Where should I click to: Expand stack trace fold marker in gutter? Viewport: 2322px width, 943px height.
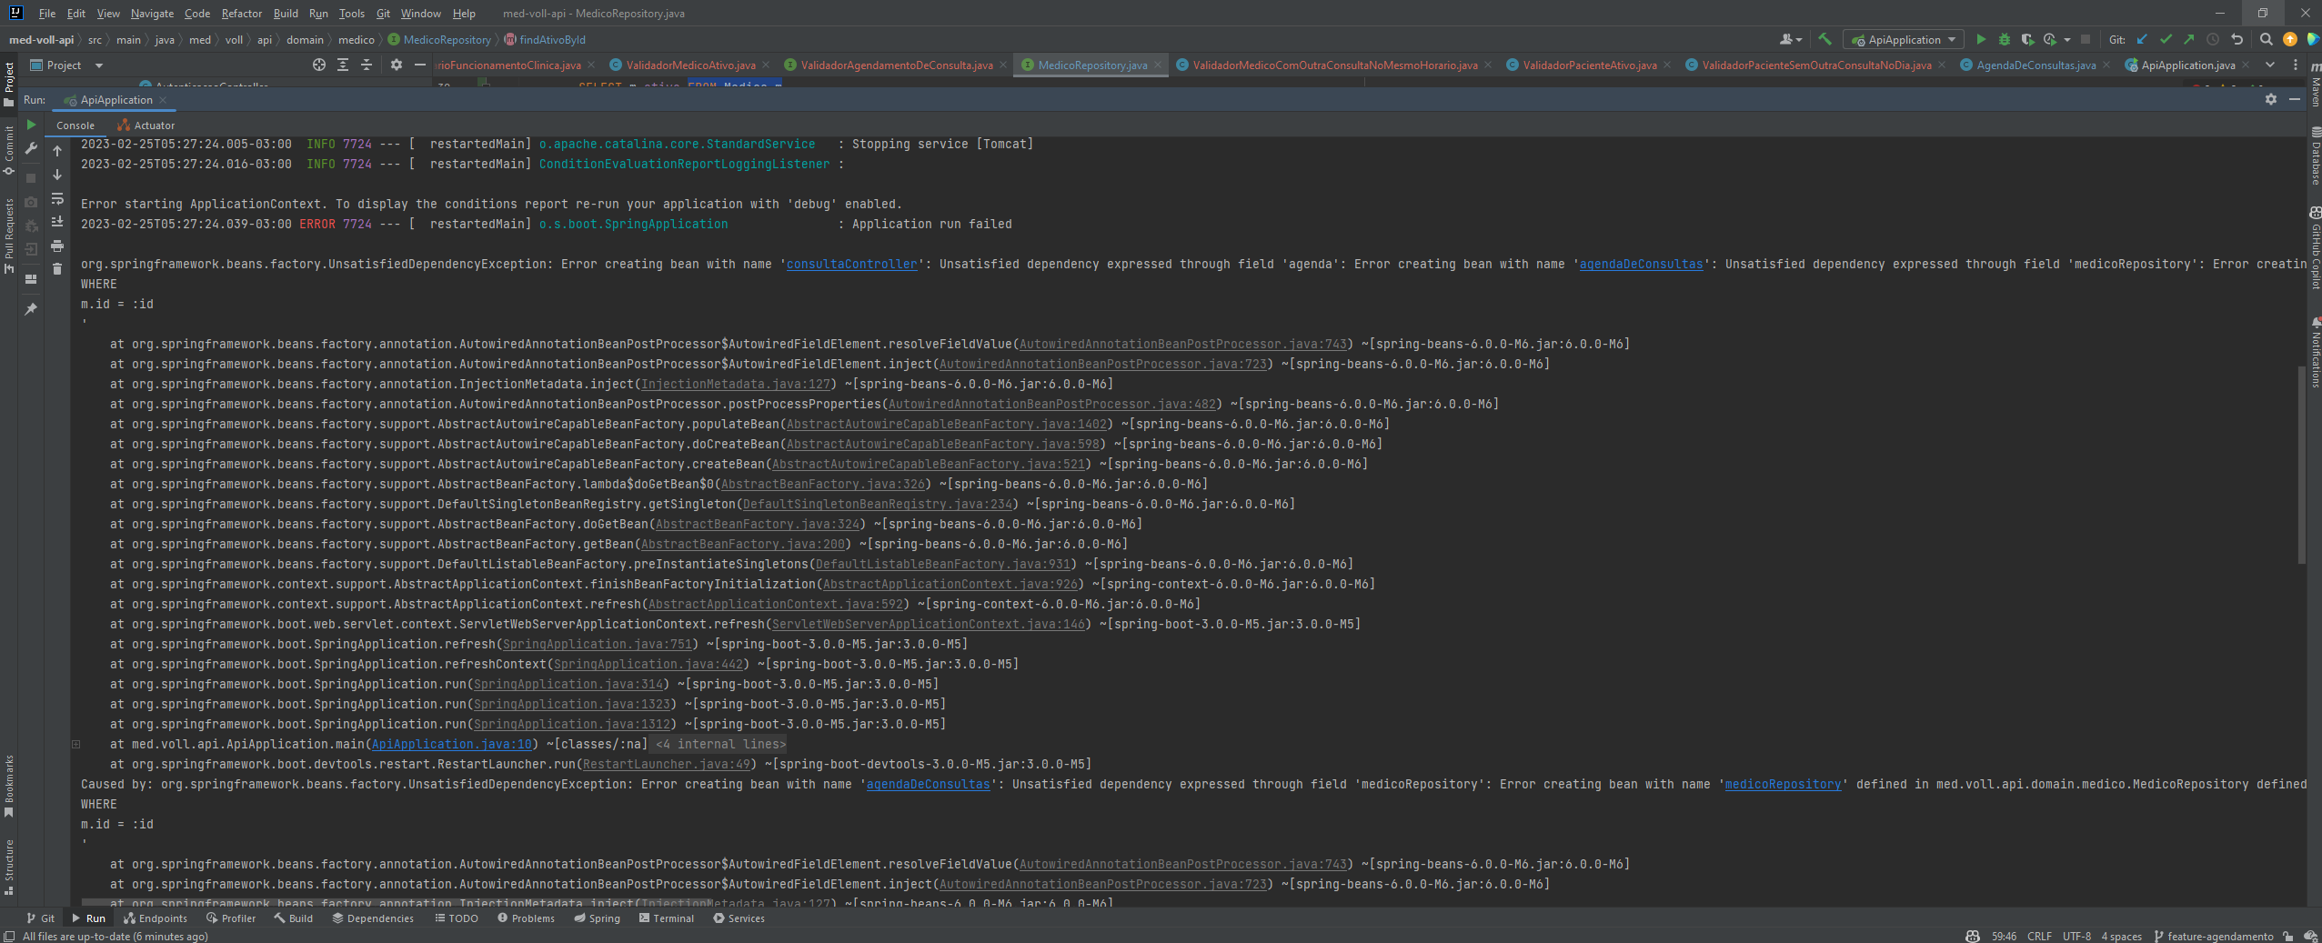(x=76, y=744)
